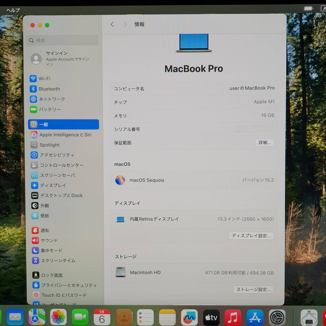The height and width of the screenshot is (326, 326).
Task: Click the ヘルプ menu in menu bar
Action: click(13, 10)
